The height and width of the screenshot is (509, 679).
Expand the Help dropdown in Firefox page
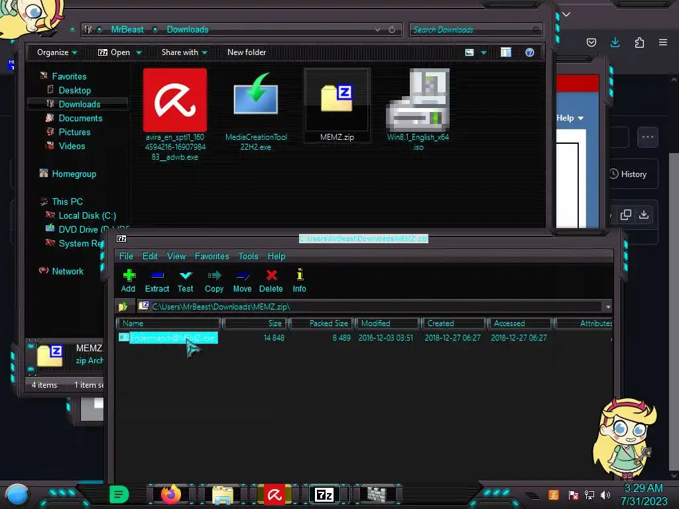point(570,118)
